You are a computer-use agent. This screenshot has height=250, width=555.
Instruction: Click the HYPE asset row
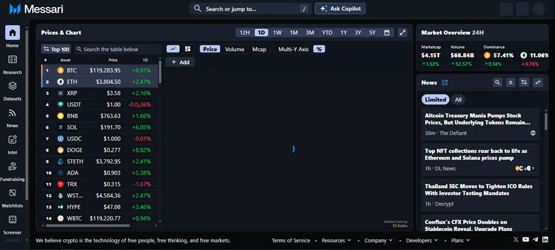pos(99,207)
